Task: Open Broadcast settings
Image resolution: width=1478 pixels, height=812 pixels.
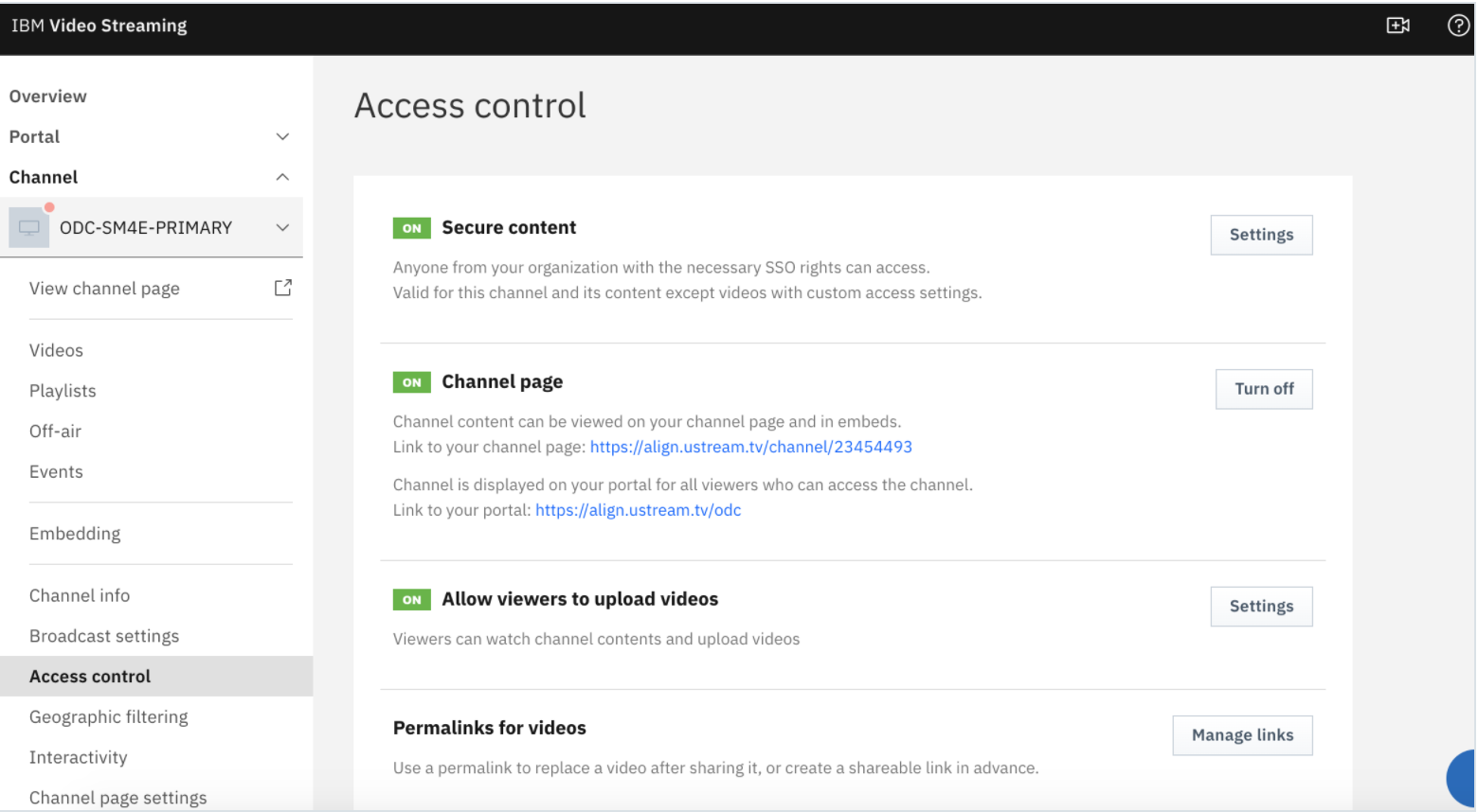Action: (104, 636)
